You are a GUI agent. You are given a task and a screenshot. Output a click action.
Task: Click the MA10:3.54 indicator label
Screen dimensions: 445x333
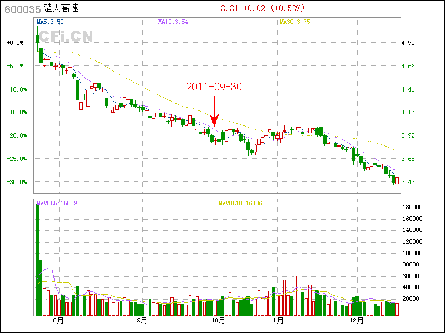173,22
